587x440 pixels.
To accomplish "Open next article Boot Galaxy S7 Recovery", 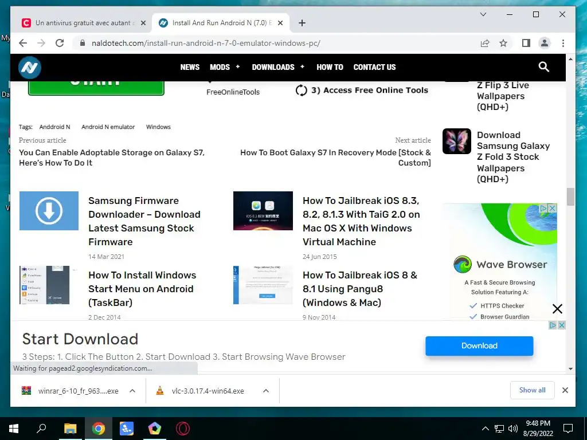I will coord(335,158).
